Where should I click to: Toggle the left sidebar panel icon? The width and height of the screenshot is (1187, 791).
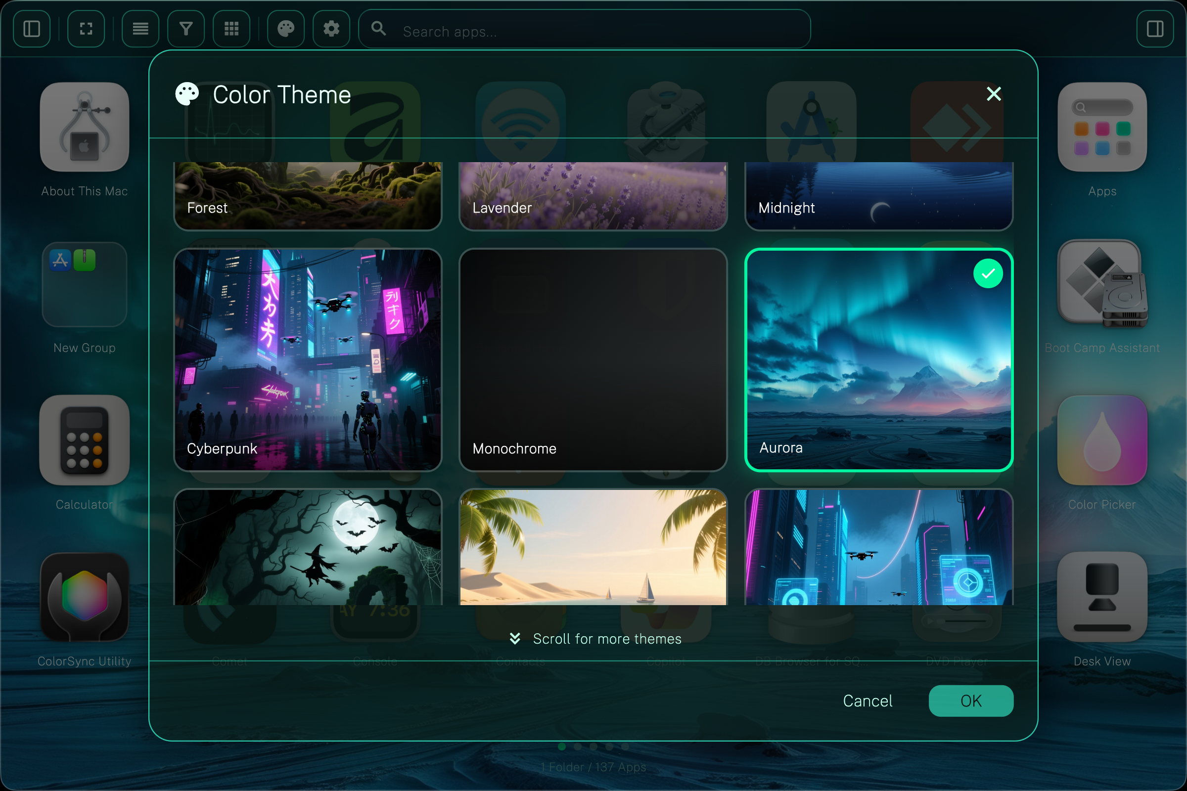tap(31, 29)
